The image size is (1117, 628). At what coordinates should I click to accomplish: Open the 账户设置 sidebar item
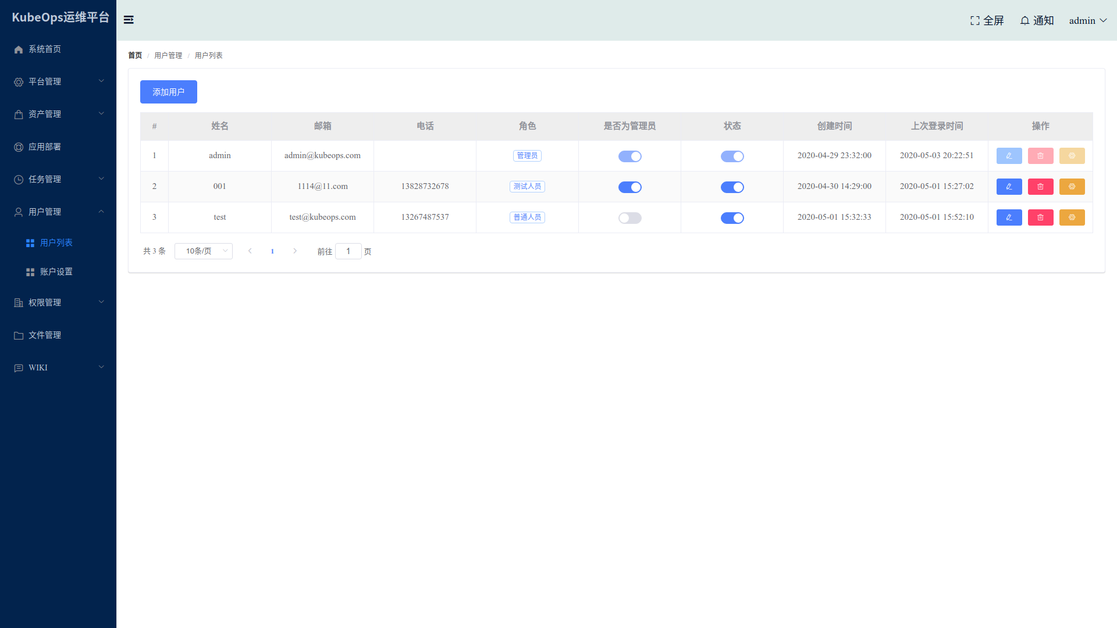pyautogui.click(x=56, y=272)
